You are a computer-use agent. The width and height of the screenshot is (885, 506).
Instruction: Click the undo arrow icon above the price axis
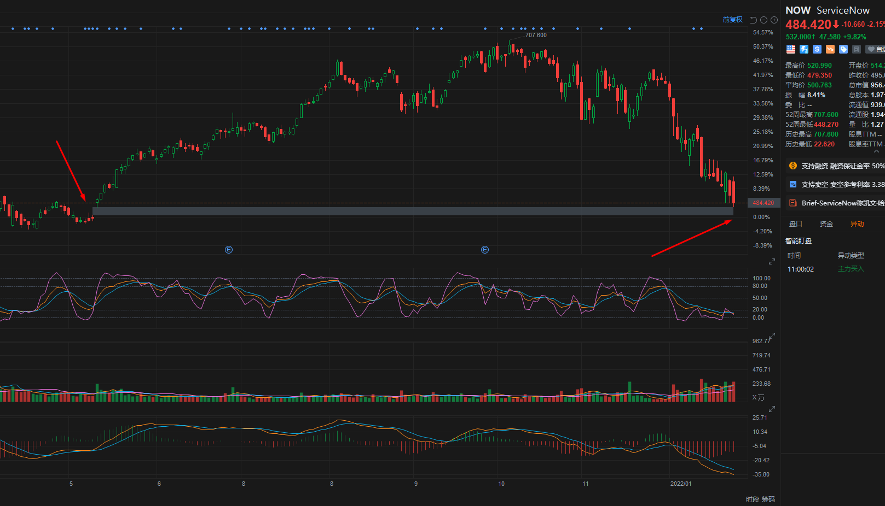point(753,20)
